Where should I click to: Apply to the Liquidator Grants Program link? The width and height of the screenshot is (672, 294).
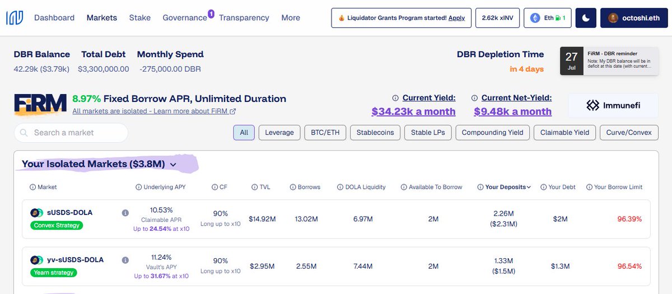[x=456, y=18]
